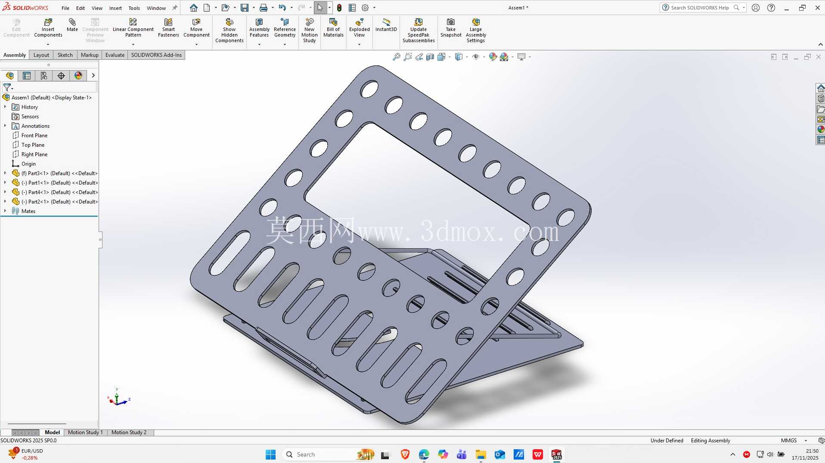Viewport: 825px width, 463px height.
Task: Activate the Move Component tool
Action: coord(196,28)
